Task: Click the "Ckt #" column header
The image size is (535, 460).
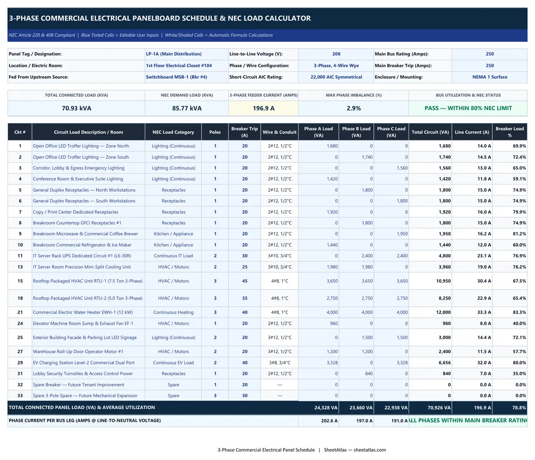Action: [x=20, y=132]
